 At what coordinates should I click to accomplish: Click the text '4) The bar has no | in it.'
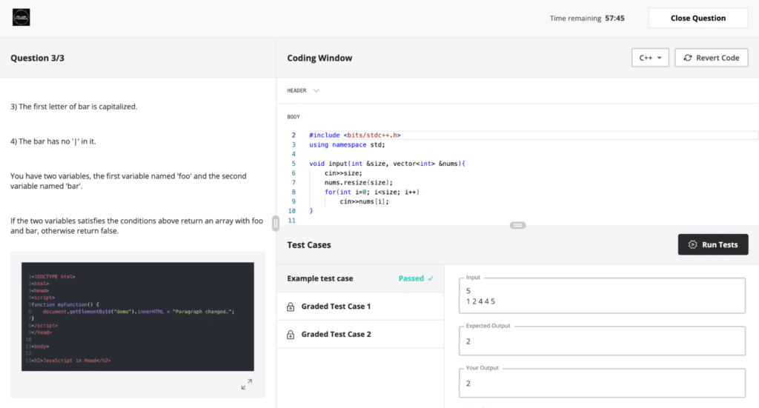(53, 141)
